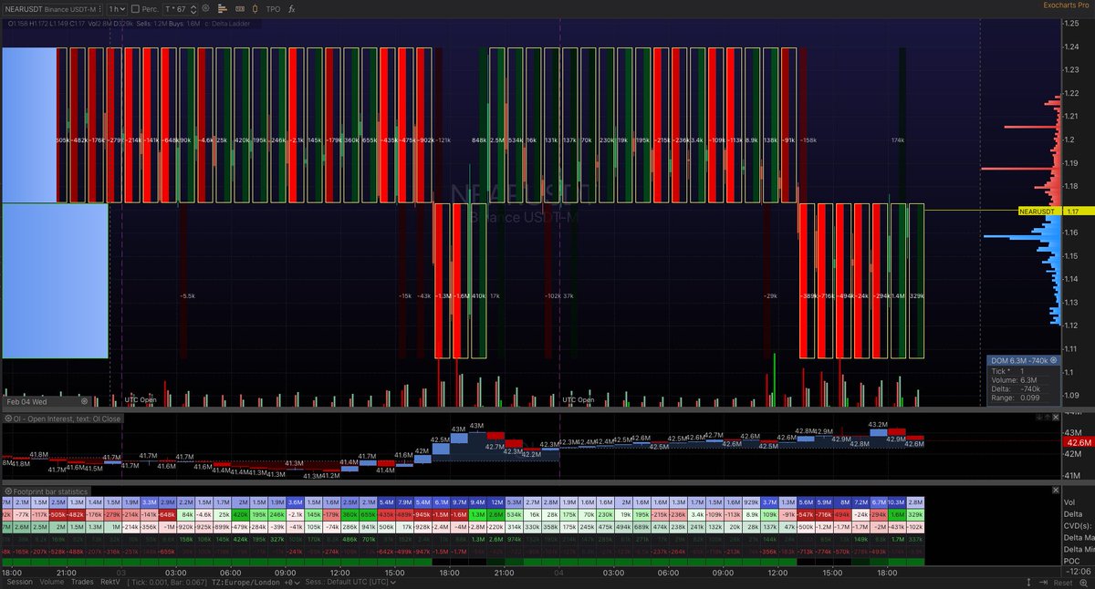Select the candlestick chart type icon
This screenshot has height=589, width=1095.
[x=255, y=8]
